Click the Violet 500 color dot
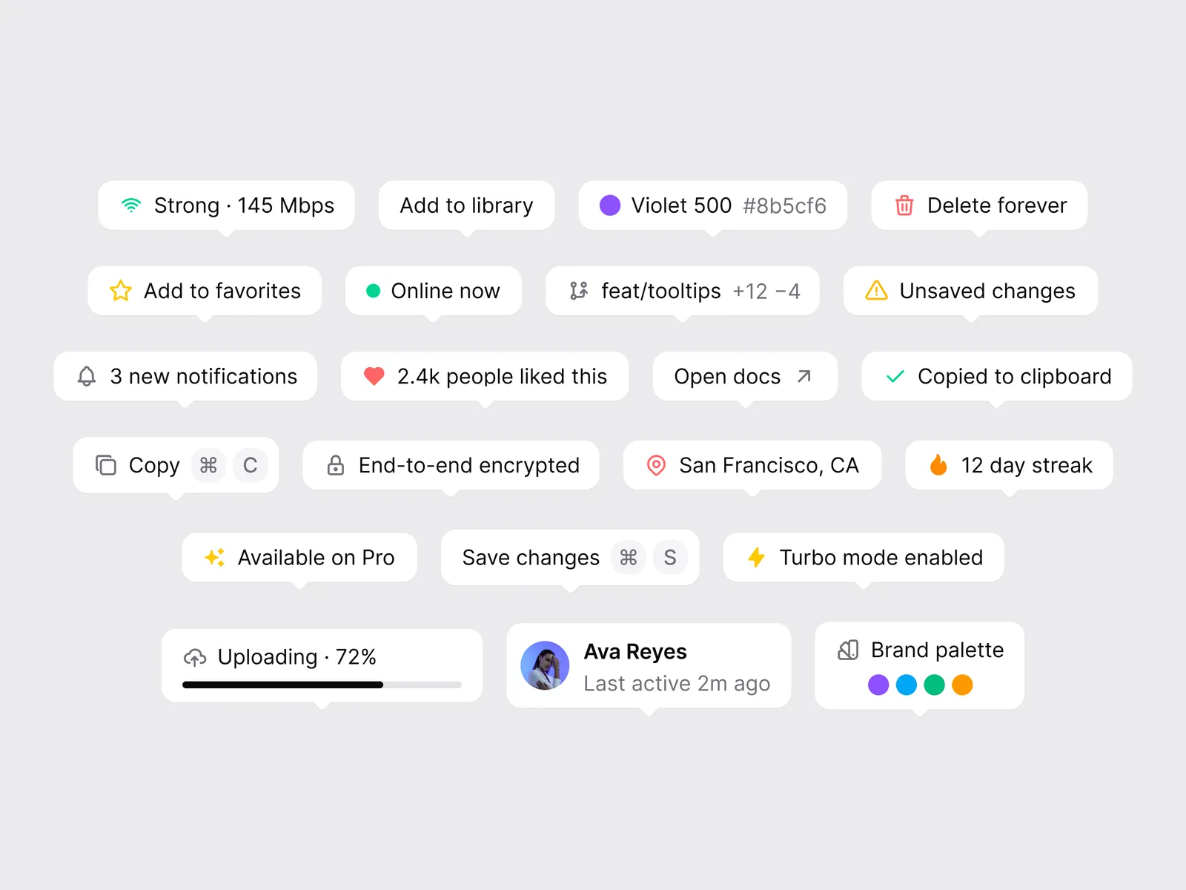The image size is (1186, 890). click(x=610, y=205)
